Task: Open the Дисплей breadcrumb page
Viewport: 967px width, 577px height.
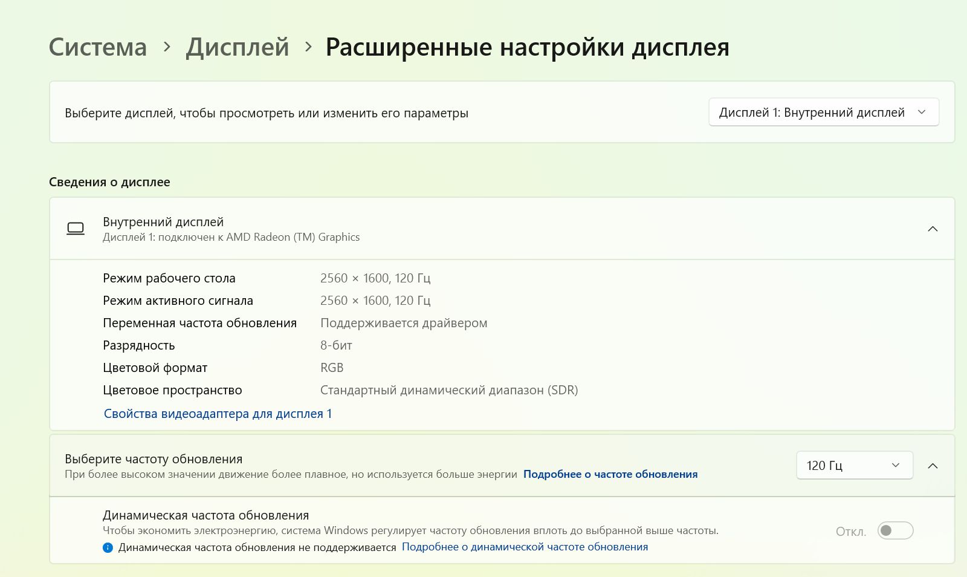Action: pos(238,47)
